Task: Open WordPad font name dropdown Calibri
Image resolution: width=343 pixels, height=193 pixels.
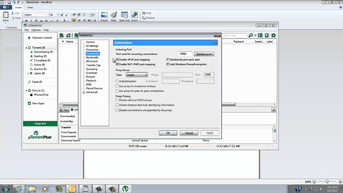Action: [x=48, y=15]
